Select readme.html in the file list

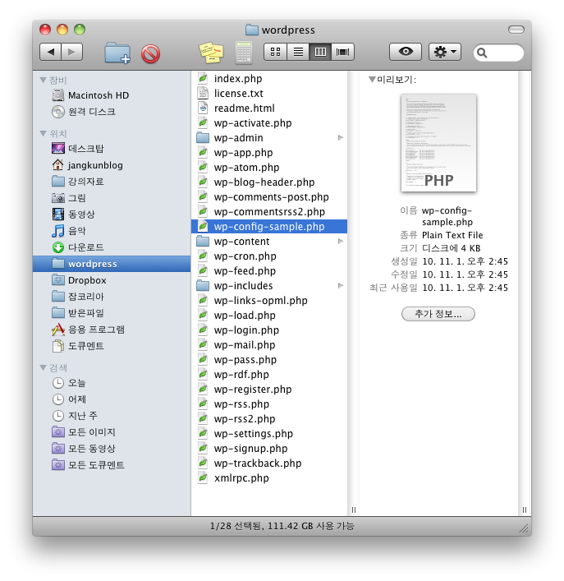pos(269,108)
